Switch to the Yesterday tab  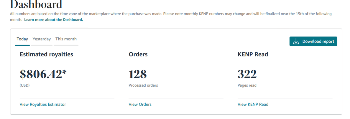42,39
